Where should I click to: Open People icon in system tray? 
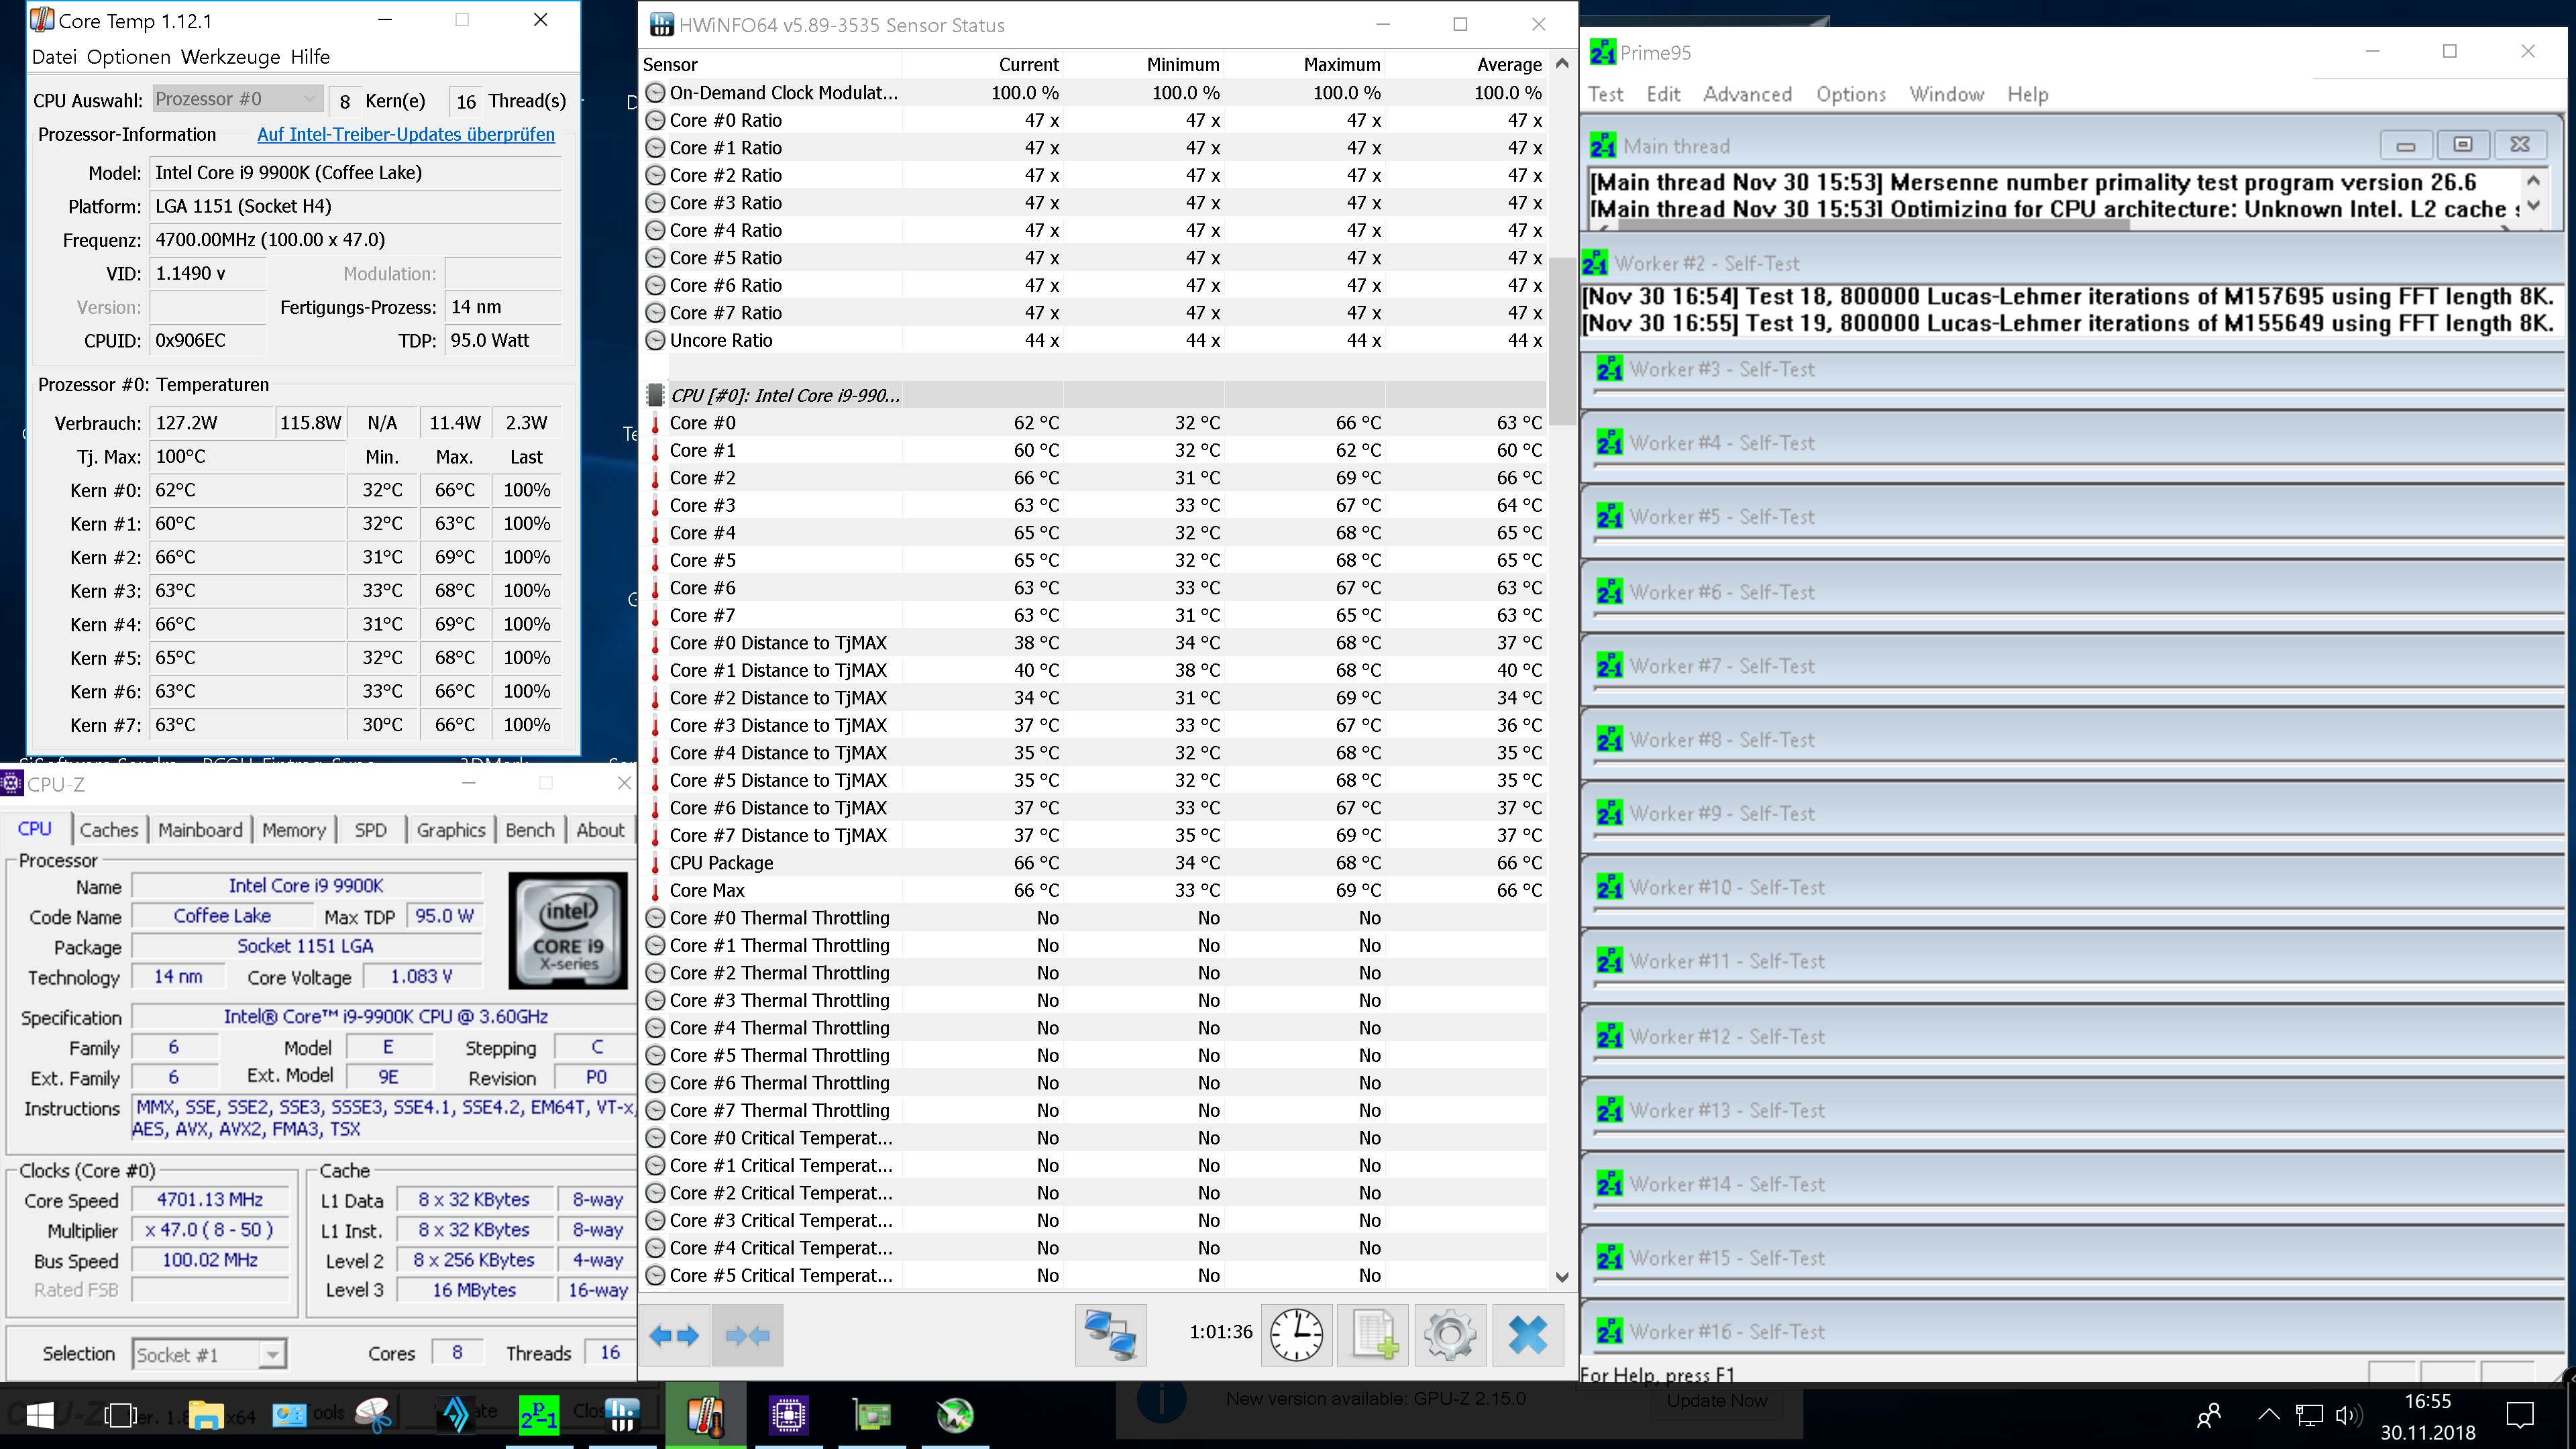pyautogui.click(x=2209, y=1415)
